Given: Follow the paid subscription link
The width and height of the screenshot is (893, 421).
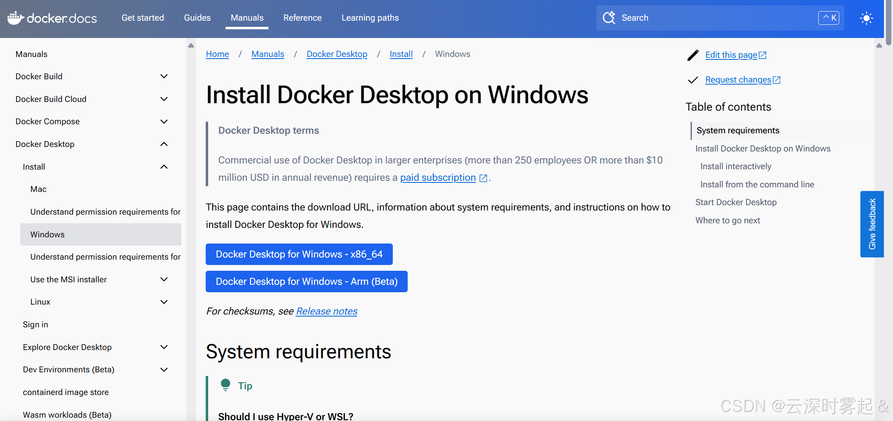Looking at the screenshot, I should 438,177.
